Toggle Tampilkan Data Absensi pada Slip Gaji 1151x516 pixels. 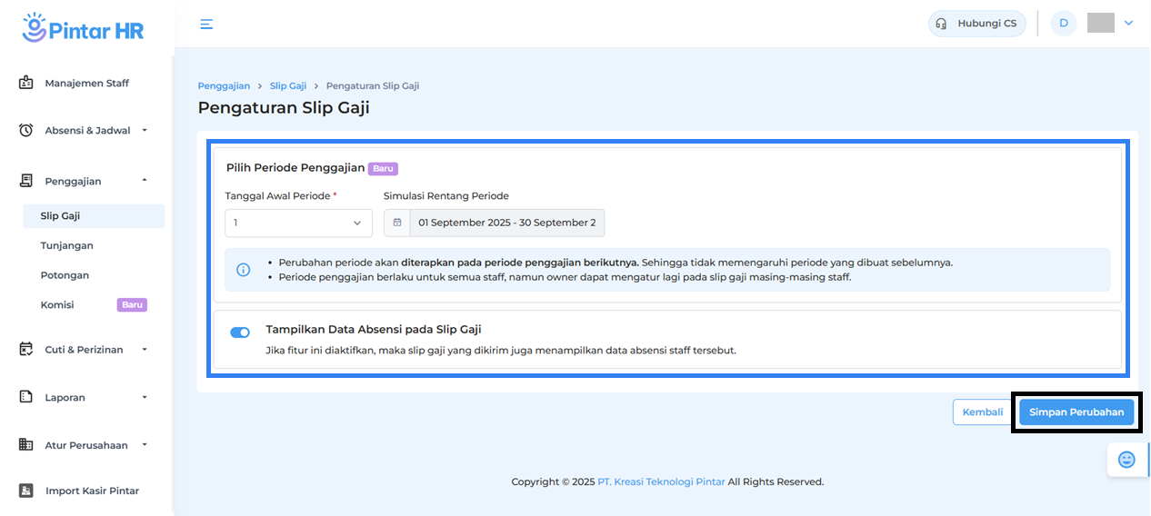240,332
